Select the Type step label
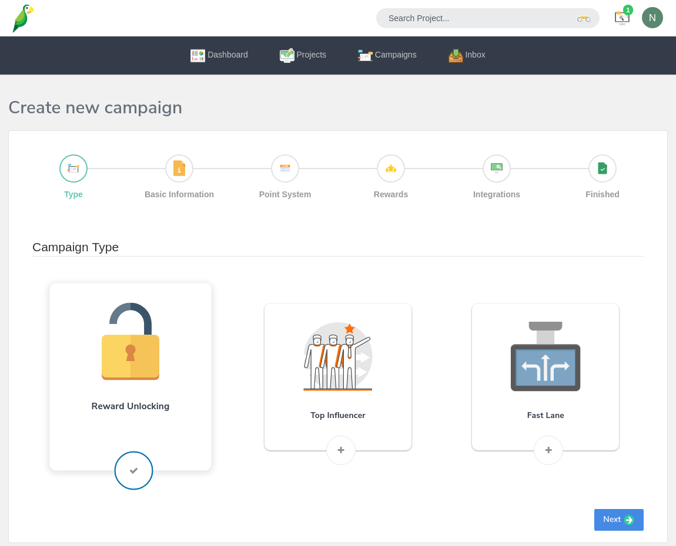 coord(73,194)
